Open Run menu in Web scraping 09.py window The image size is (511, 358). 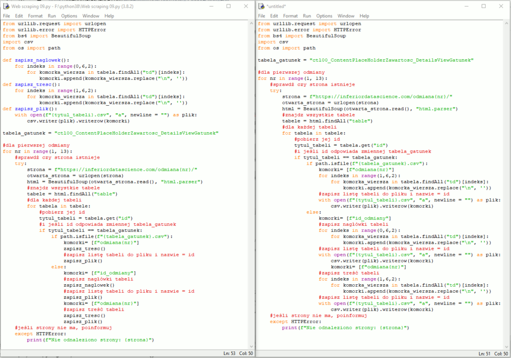[x=52, y=16]
